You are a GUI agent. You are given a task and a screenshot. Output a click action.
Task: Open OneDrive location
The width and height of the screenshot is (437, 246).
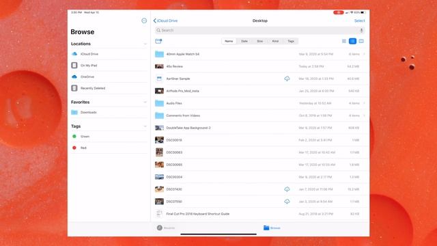tap(109, 77)
